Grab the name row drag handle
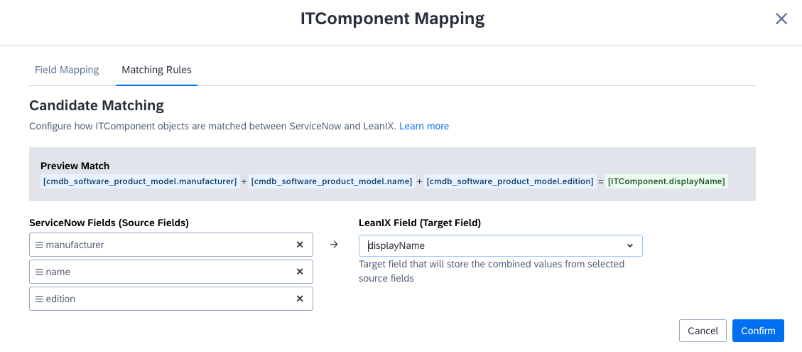This screenshot has width=802, height=352. pyautogui.click(x=39, y=272)
